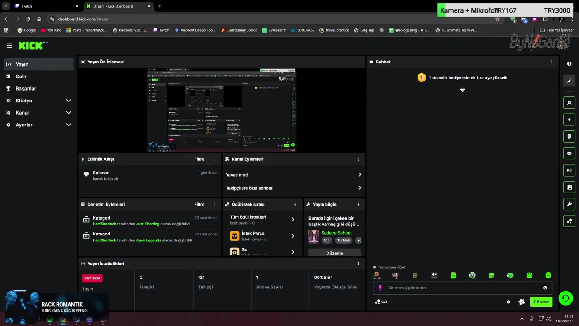Go to Yayın in sidebar
This screenshot has width=579, height=326.
click(x=38, y=64)
